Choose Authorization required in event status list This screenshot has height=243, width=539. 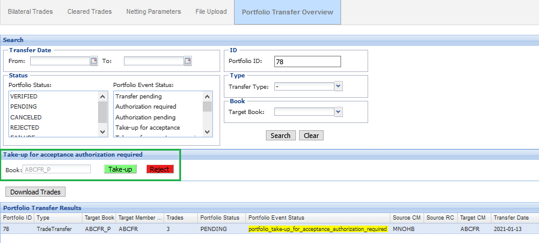coord(146,107)
